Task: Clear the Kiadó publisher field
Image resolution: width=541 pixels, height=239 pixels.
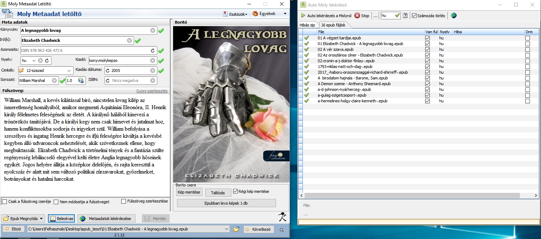Action: (153, 60)
